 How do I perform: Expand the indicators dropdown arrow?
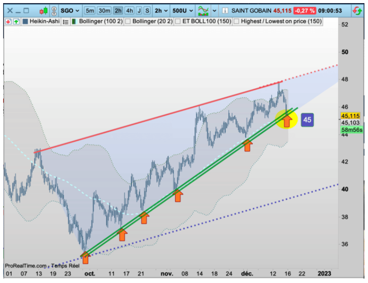pos(214,11)
